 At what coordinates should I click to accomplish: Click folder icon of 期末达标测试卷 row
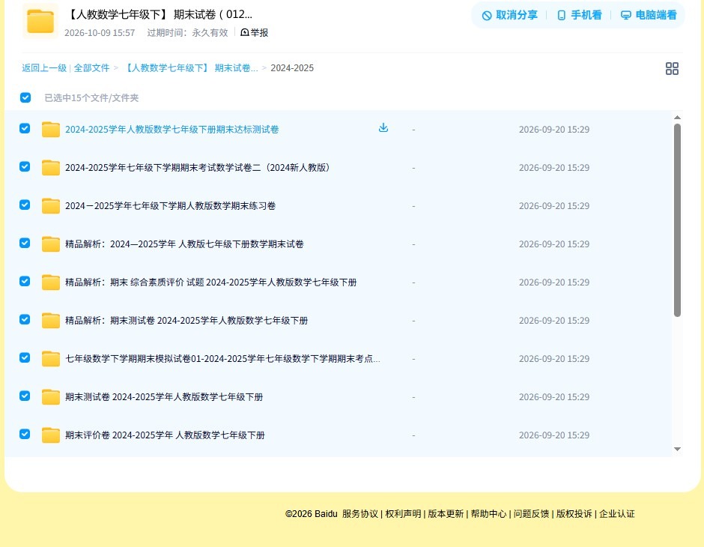pos(51,130)
